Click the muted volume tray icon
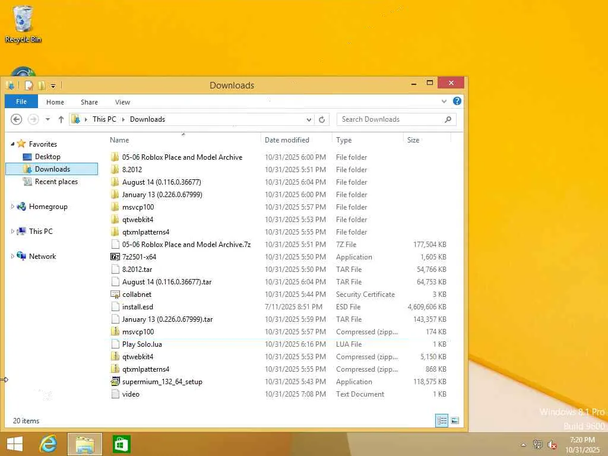This screenshot has width=608, height=456. click(552, 445)
